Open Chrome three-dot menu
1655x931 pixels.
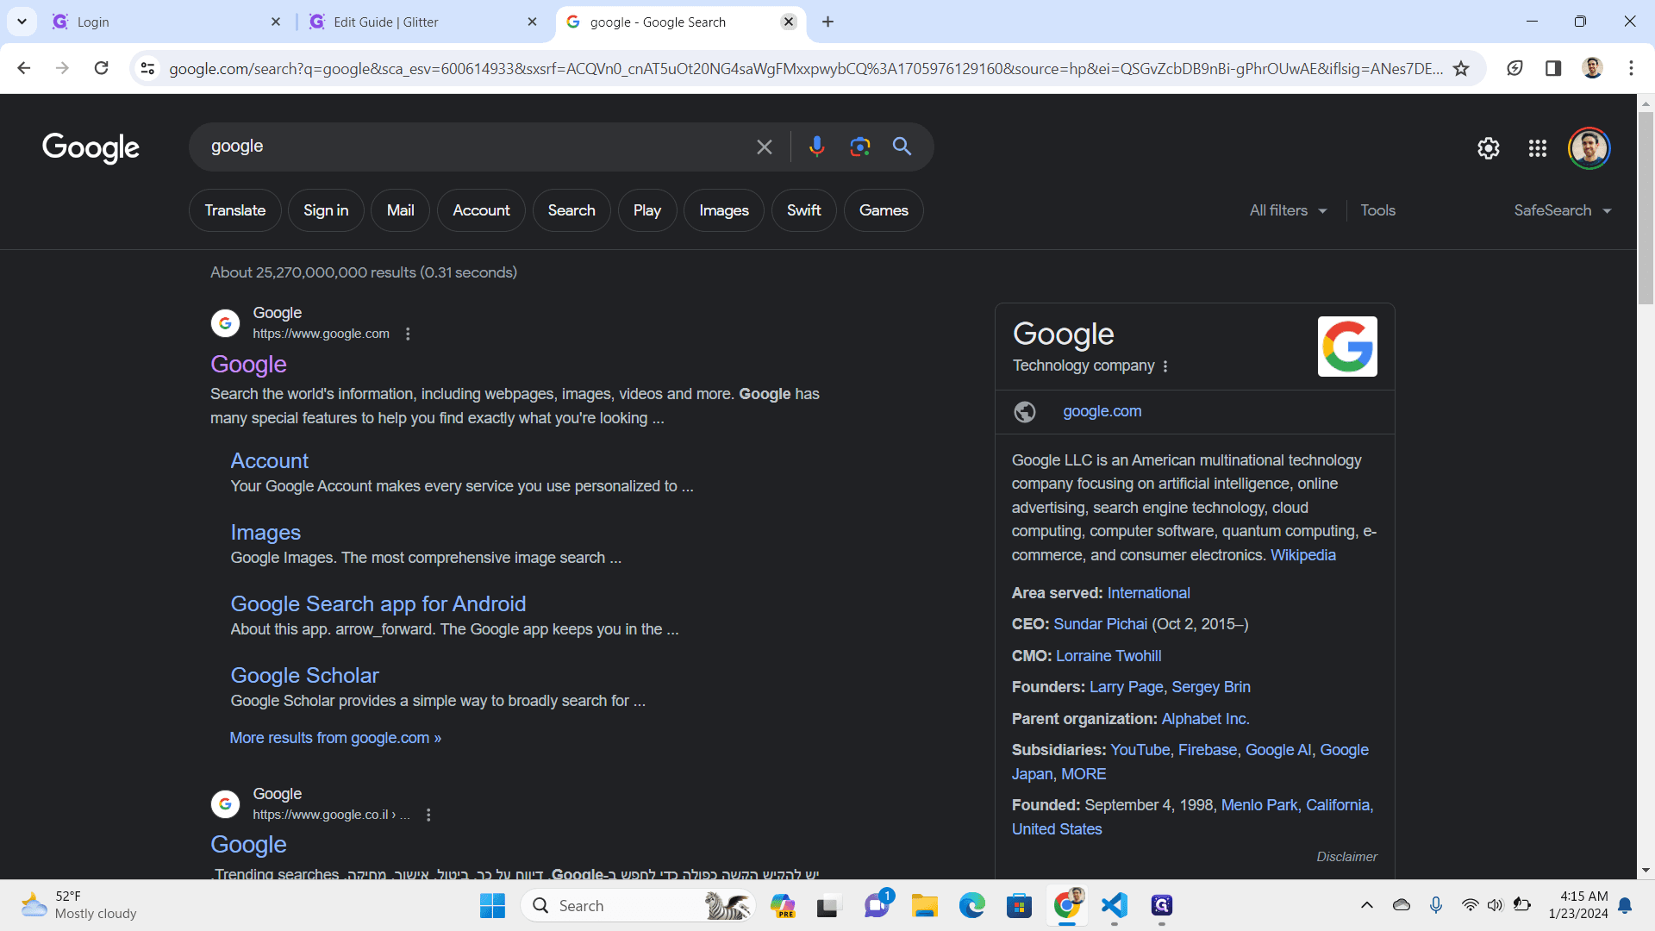[1631, 68]
